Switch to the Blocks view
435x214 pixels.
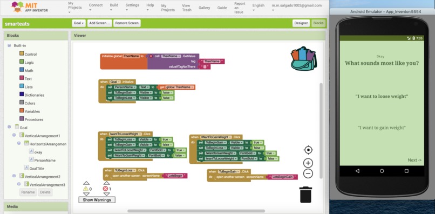click(x=318, y=23)
